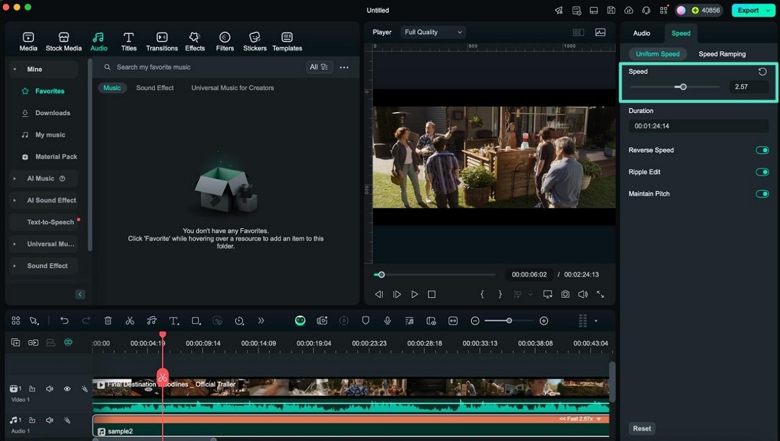The height and width of the screenshot is (441, 780).
Task: Switch to the Sound Effect music tab
Action: pos(155,88)
